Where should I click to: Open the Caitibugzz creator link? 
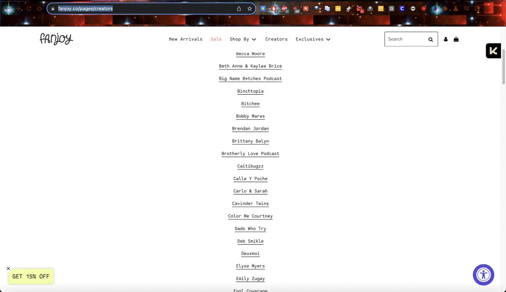(x=250, y=166)
